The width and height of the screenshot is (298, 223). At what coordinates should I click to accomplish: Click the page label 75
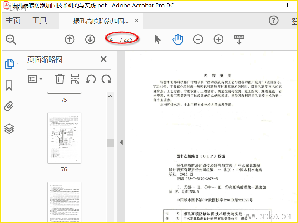pyautogui.click(x=64, y=100)
